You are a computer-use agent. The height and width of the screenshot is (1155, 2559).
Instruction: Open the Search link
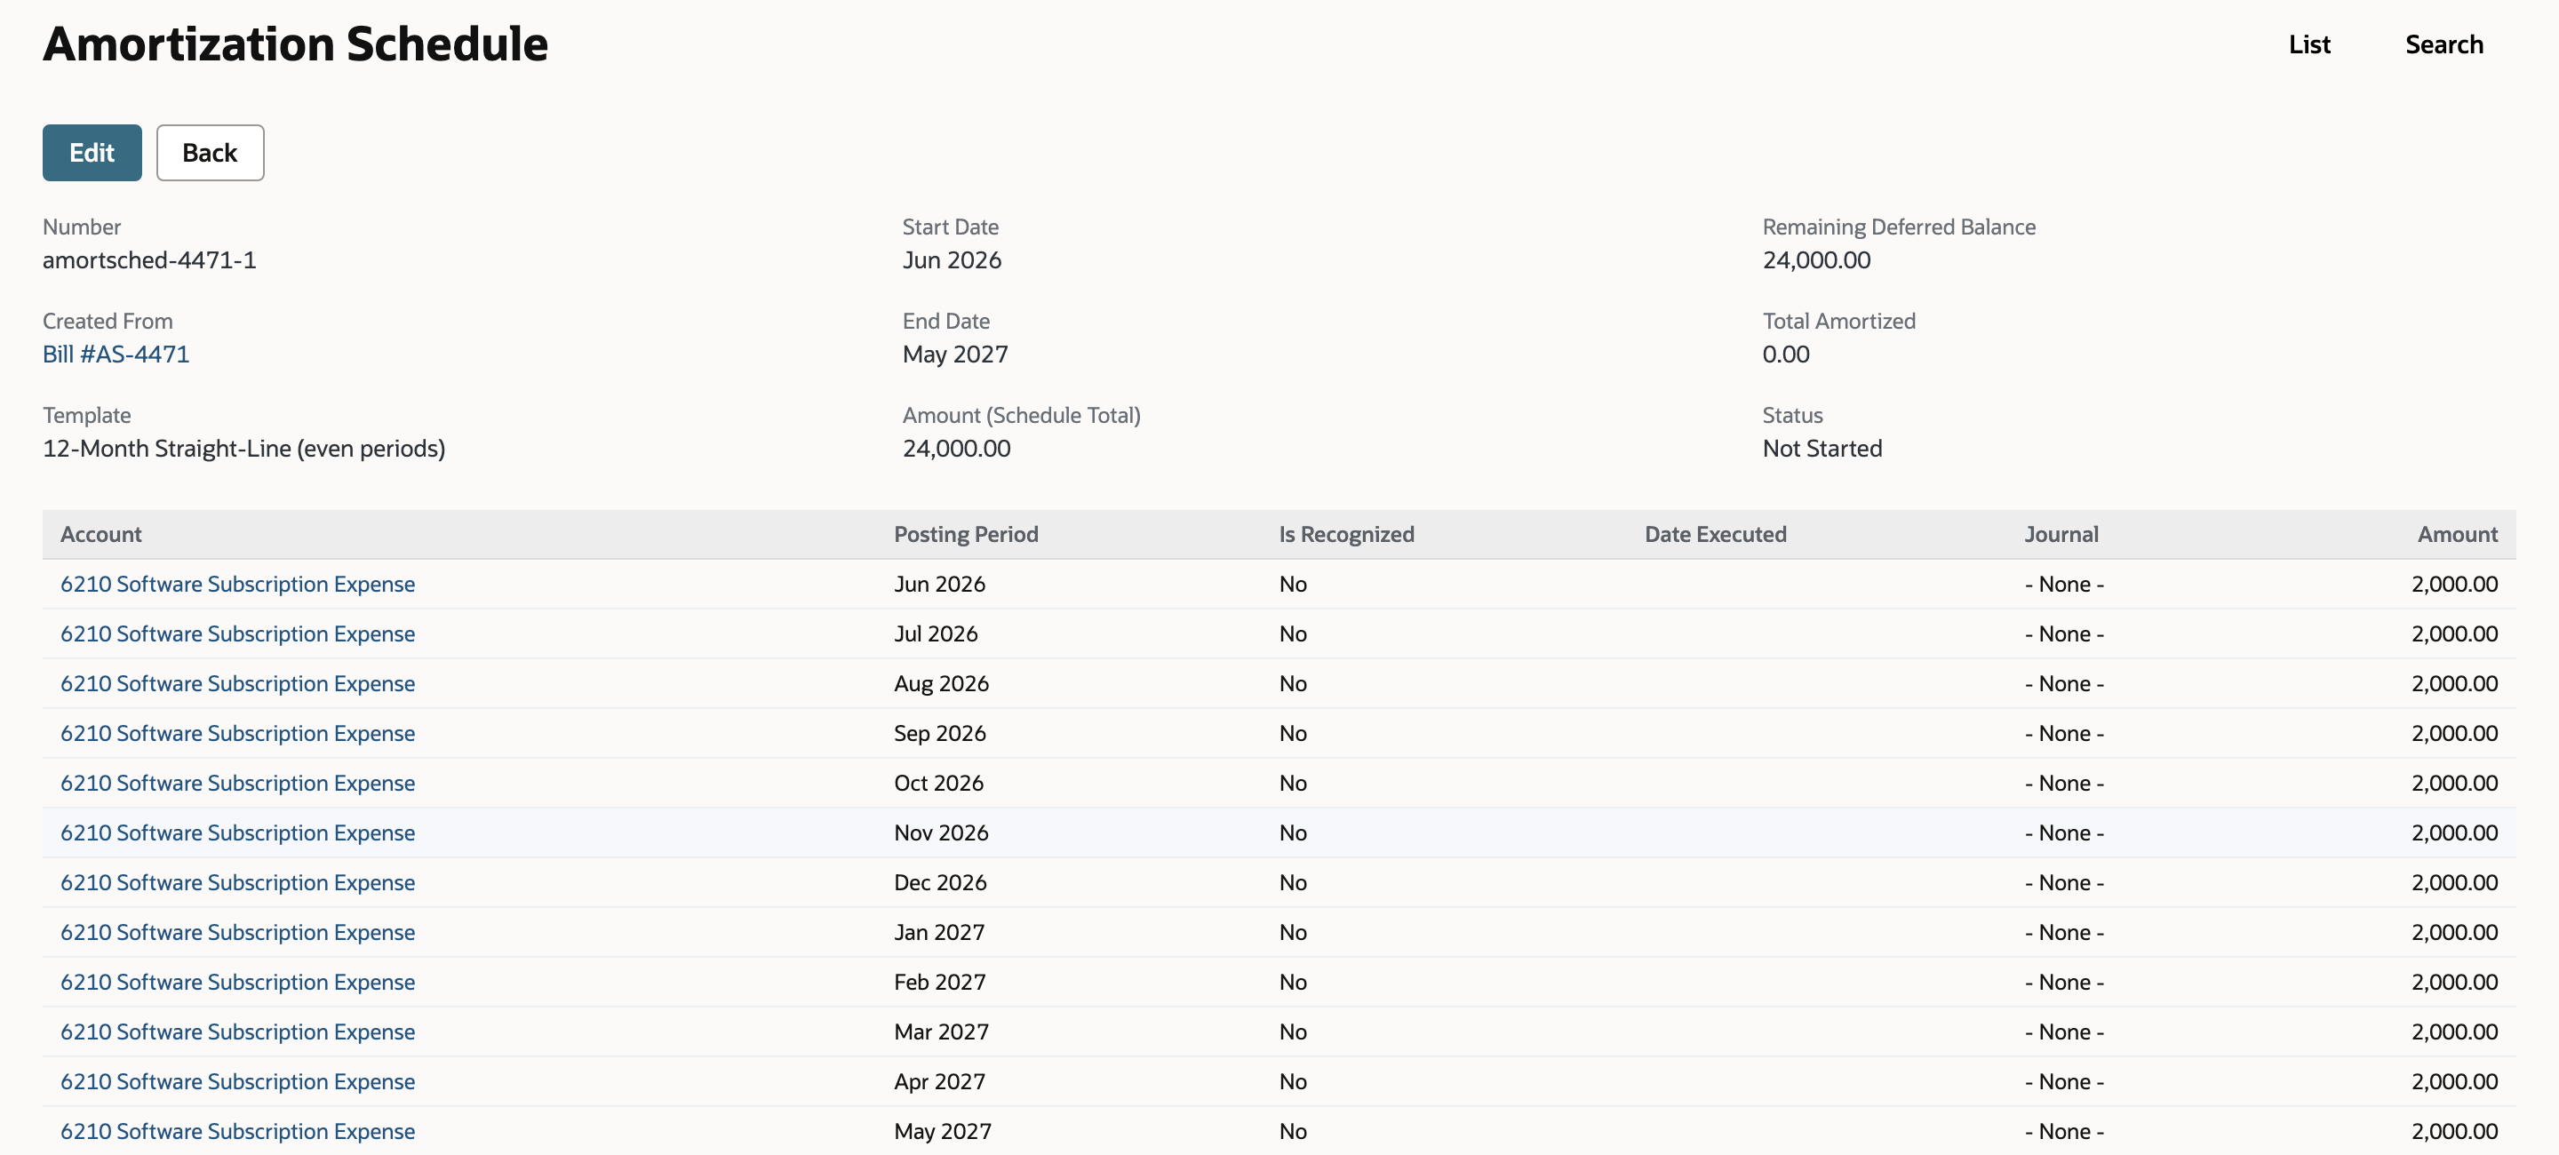[x=2443, y=44]
